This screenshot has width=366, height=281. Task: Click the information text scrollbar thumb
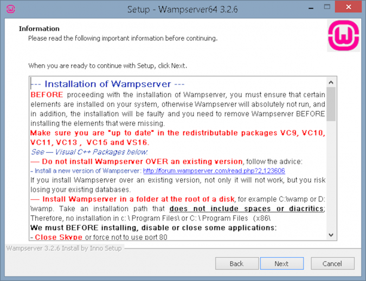pyautogui.click(x=331, y=103)
